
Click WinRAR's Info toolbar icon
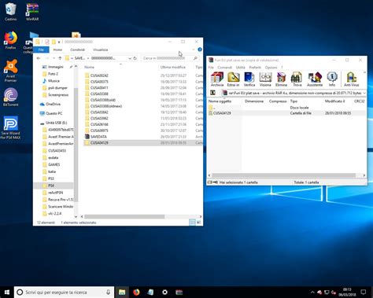tap(332, 79)
